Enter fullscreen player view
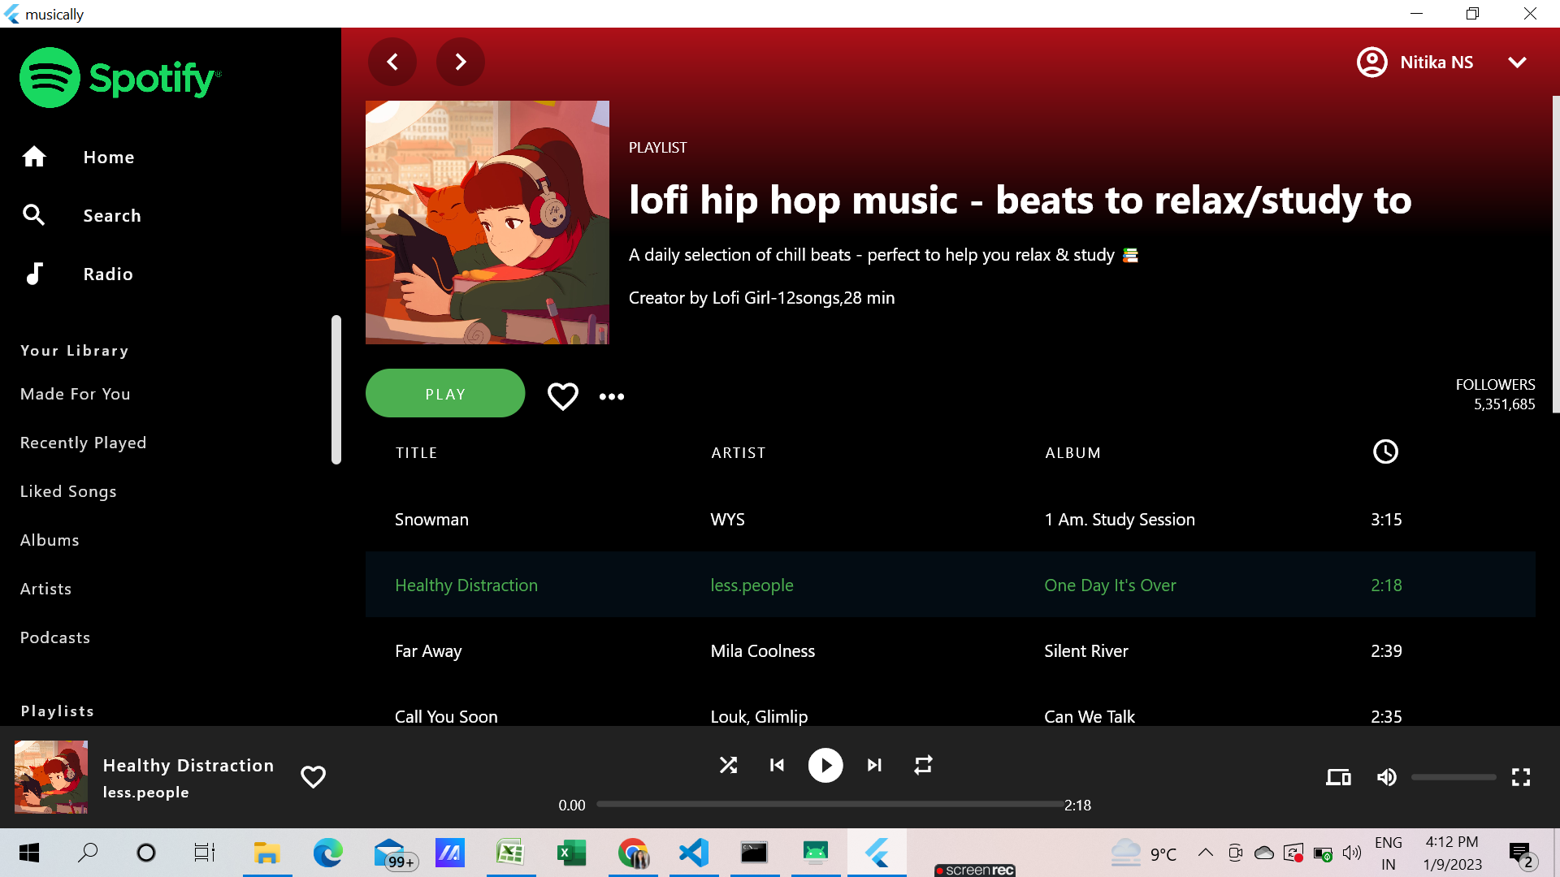 (1521, 777)
